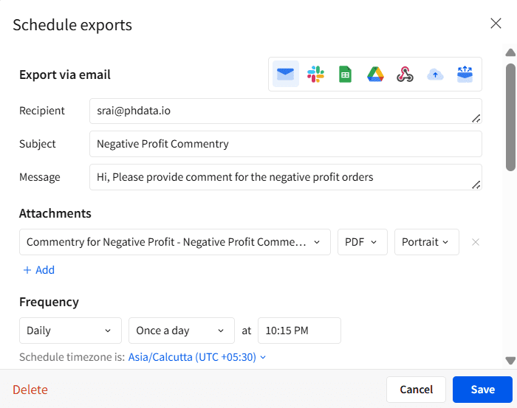The image size is (517, 408).
Task: Change the Asia/Calcutta schedule timezone
Action: tap(197, 357)
